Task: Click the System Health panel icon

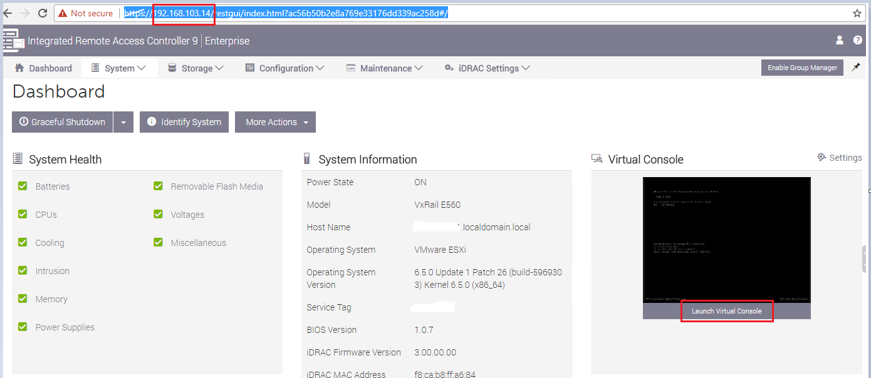Action: pyautogui.click(x=17, y=158)
